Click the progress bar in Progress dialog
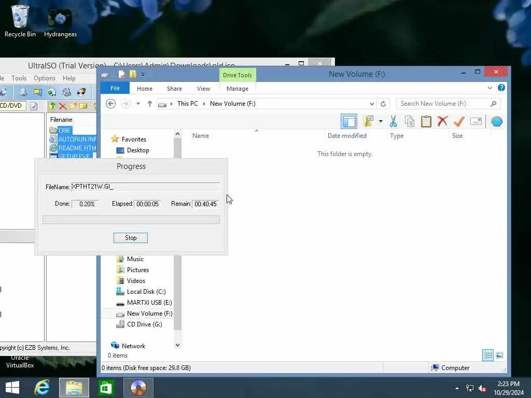531x398 pixels. pos(131,220)
